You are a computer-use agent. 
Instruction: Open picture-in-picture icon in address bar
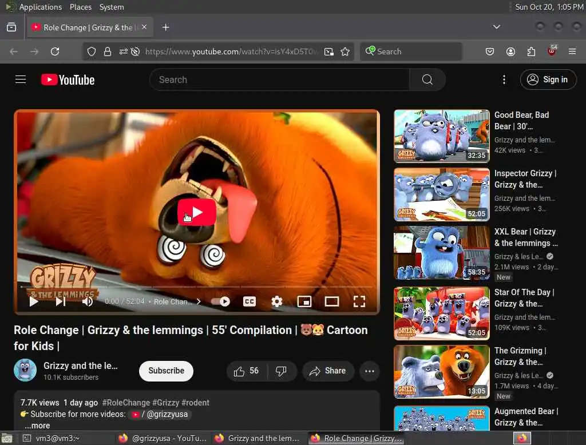329,51
